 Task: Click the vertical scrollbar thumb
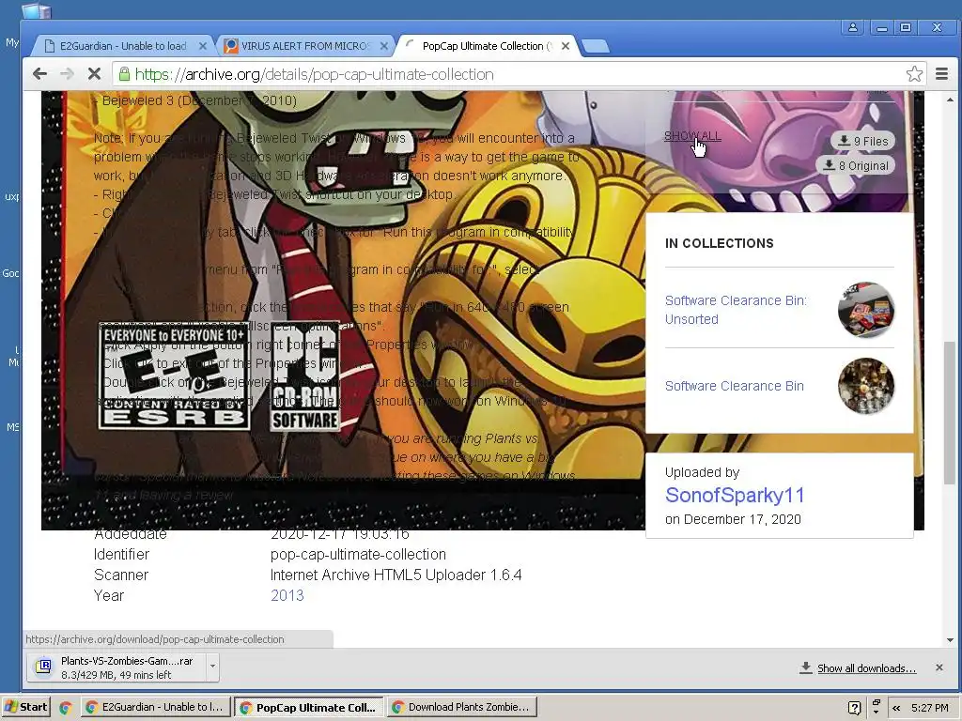(x=950, y=412)
